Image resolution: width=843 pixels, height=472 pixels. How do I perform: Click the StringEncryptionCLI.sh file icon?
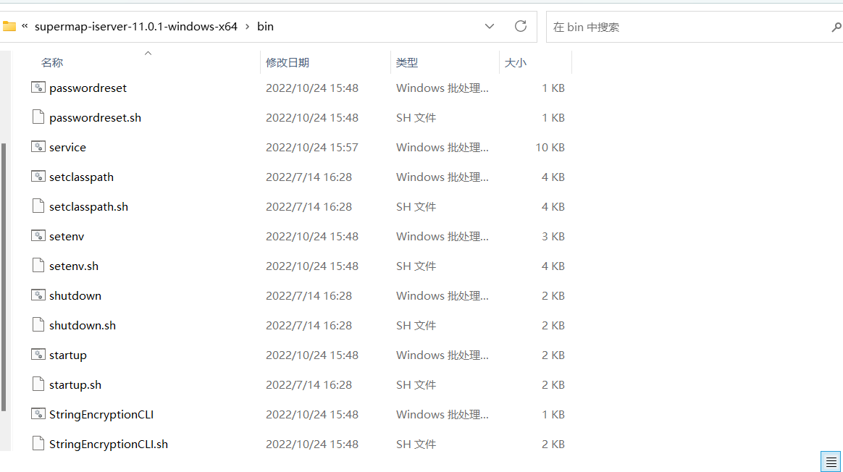pos(38,444)
